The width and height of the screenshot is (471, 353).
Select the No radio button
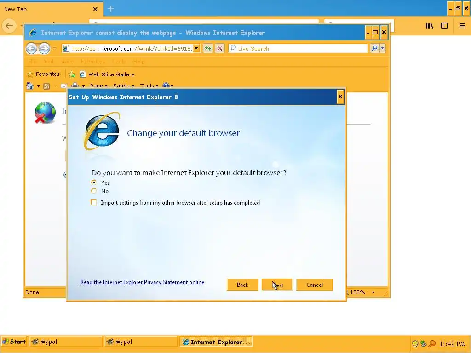coord(94,191)
